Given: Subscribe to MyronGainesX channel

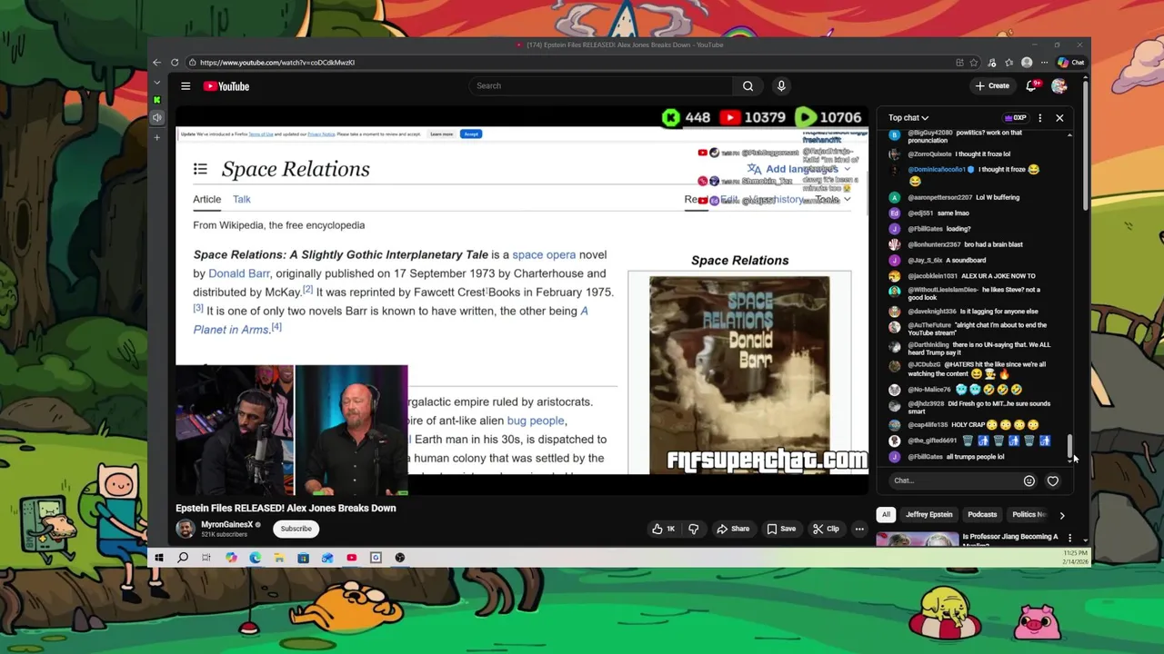Looking at the screenshot, I should click(x=296, y=529).
